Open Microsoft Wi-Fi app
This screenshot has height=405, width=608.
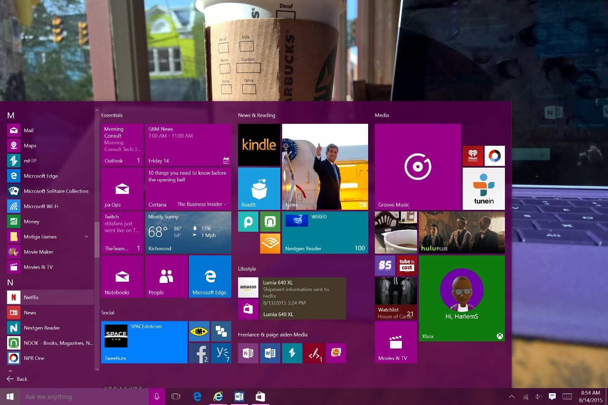[x=50, y=206]
